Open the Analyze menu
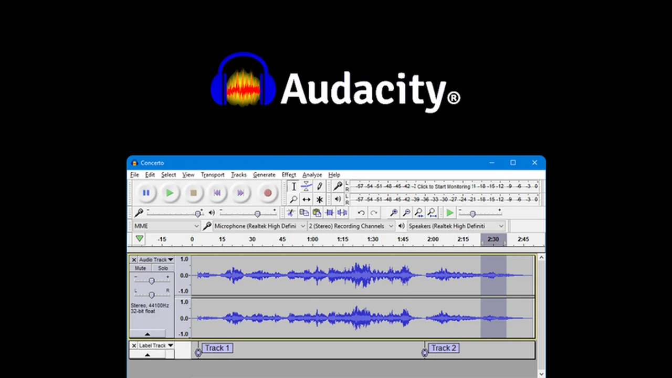This screenshot has height=378, width=672. 312,175
